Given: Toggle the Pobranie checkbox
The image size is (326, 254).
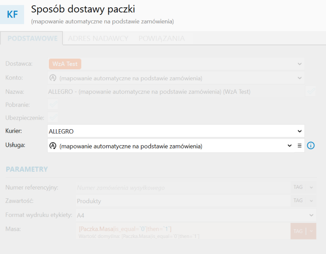Looking at the screenshot, I should [53, 104].
